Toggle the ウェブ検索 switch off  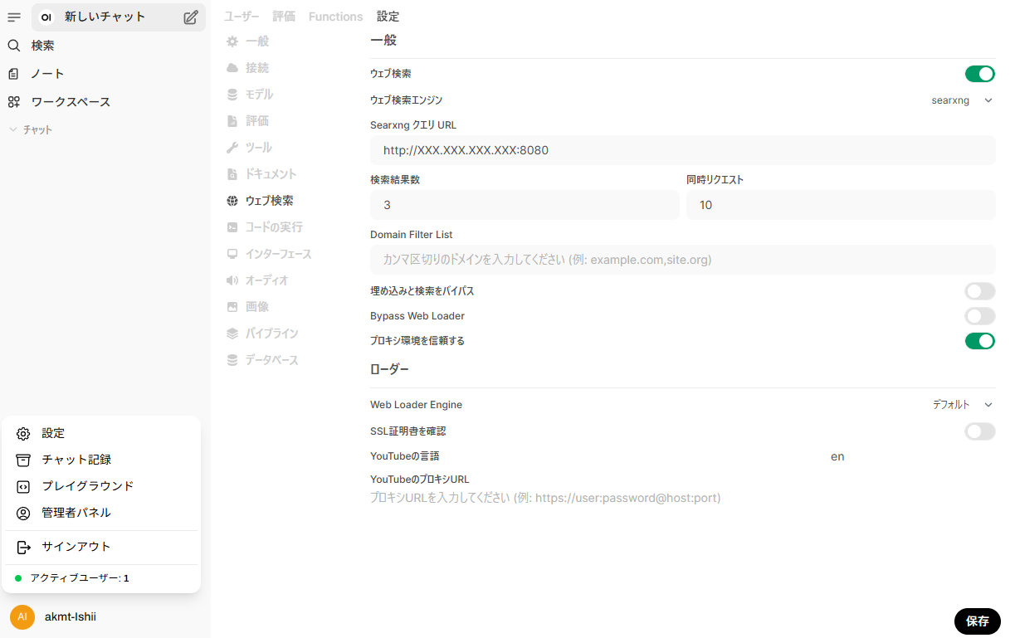[980, 74]
